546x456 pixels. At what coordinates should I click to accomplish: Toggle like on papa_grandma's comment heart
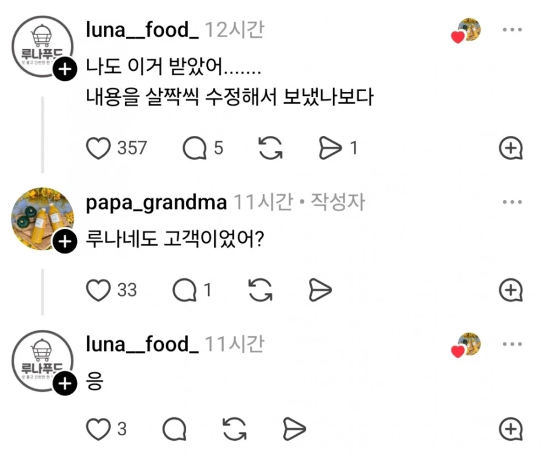pos(99,290)
